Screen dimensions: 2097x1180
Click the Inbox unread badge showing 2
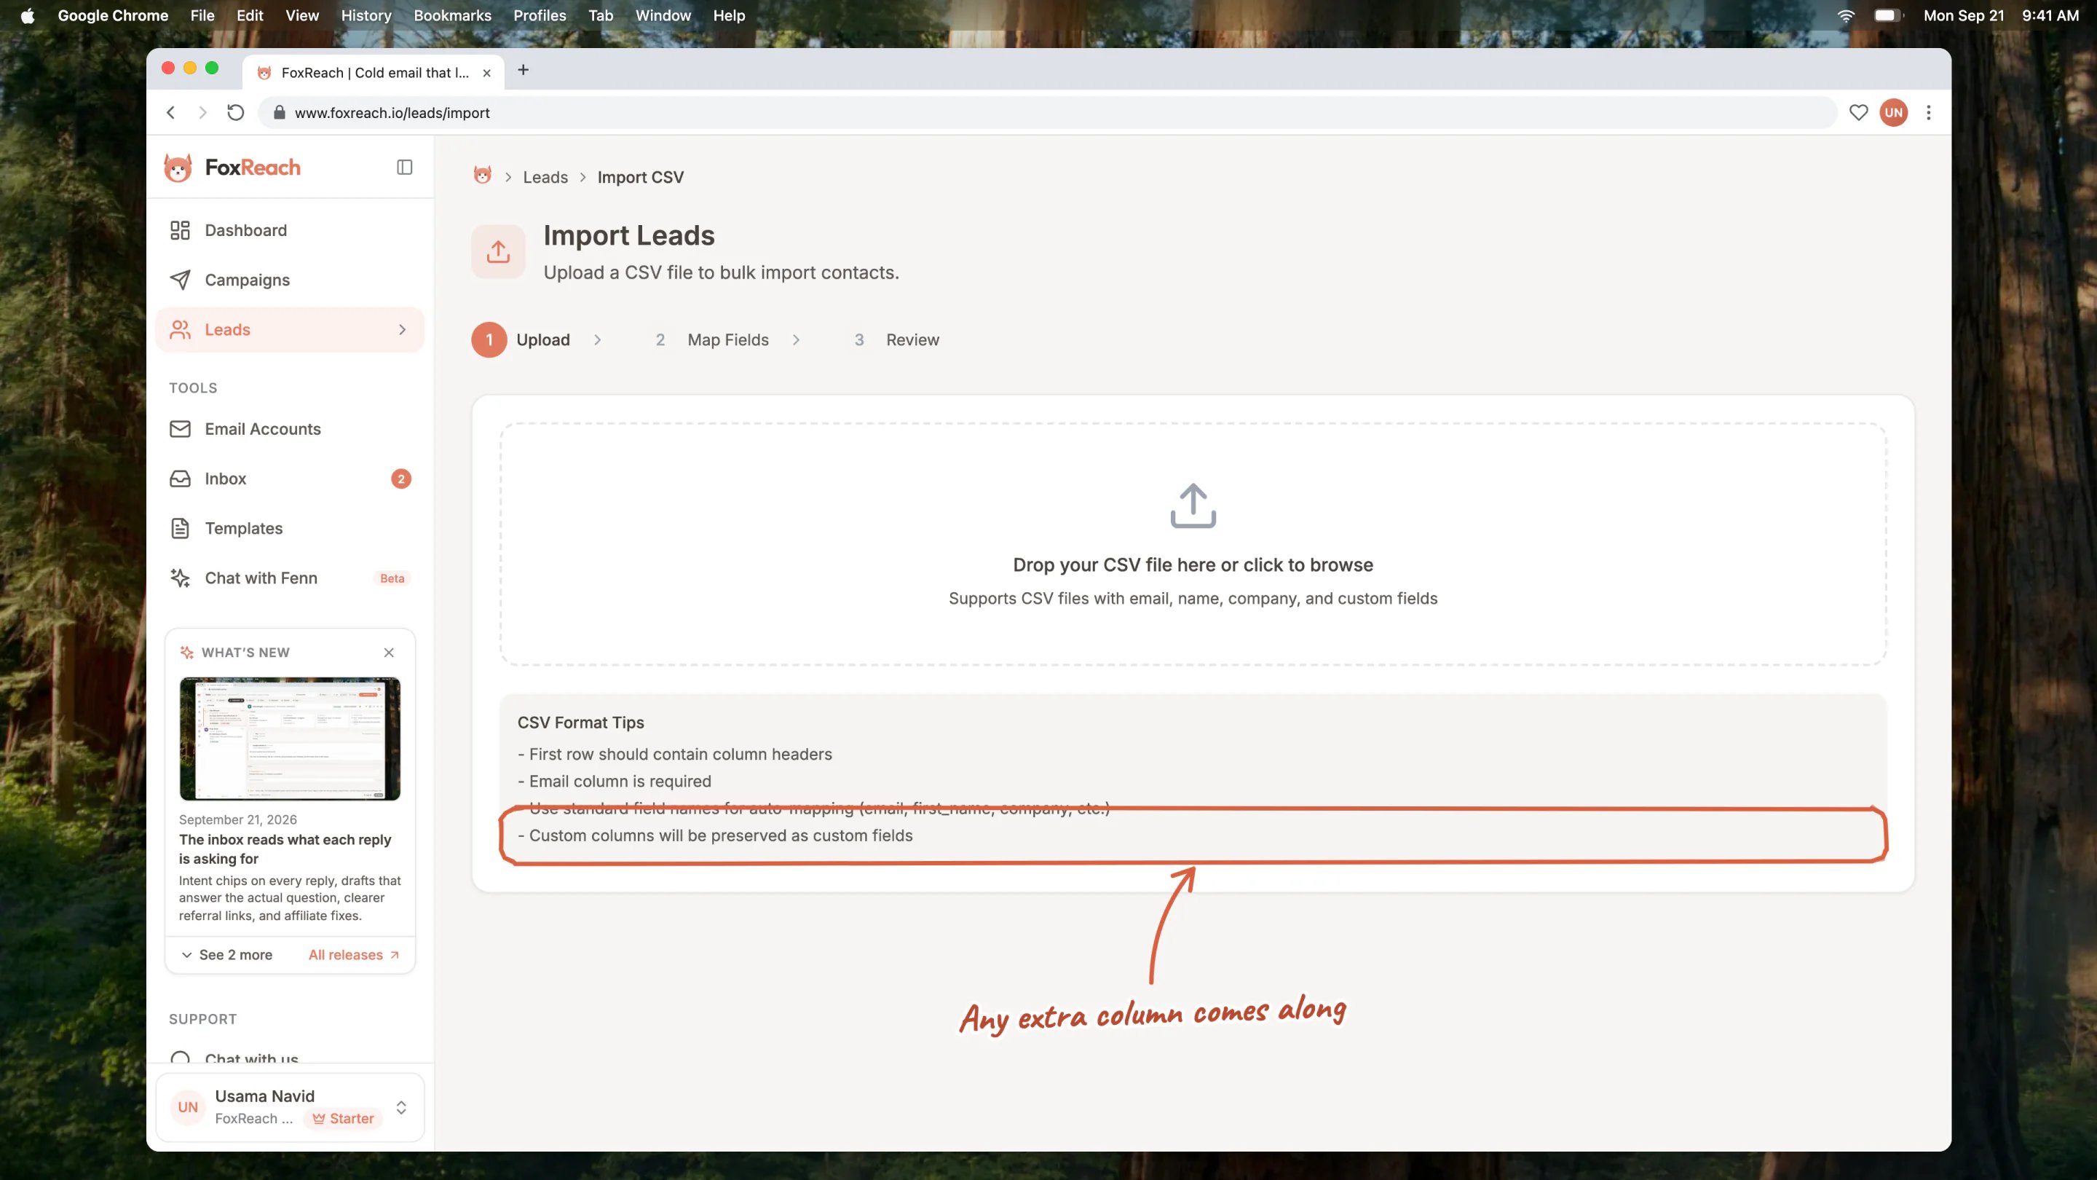click(x=400, y=479)
